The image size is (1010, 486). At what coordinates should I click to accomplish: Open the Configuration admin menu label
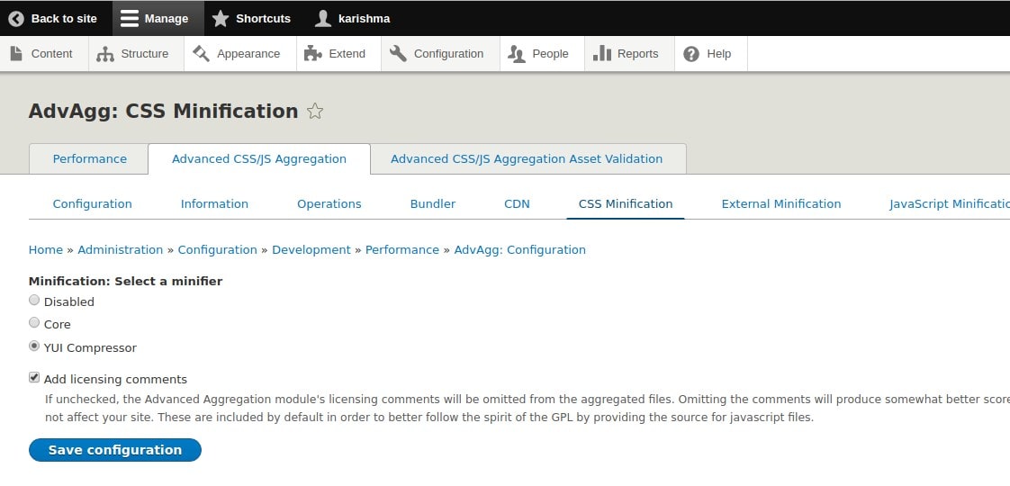point(448,54)
